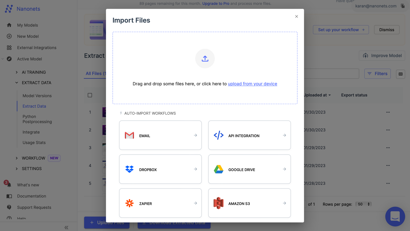Click upload from your device link
The width and height of the screenshot is (410, 231).
(252, 84)
